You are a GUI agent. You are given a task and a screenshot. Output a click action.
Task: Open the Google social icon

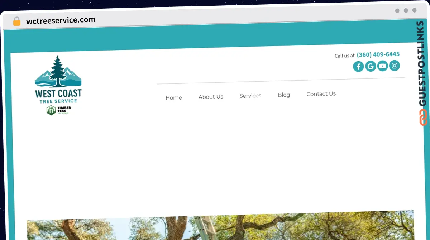tap(371, 66)
